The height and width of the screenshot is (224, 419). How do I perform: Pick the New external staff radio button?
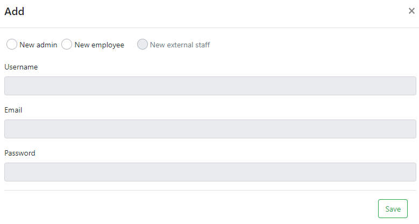(143, 45)
